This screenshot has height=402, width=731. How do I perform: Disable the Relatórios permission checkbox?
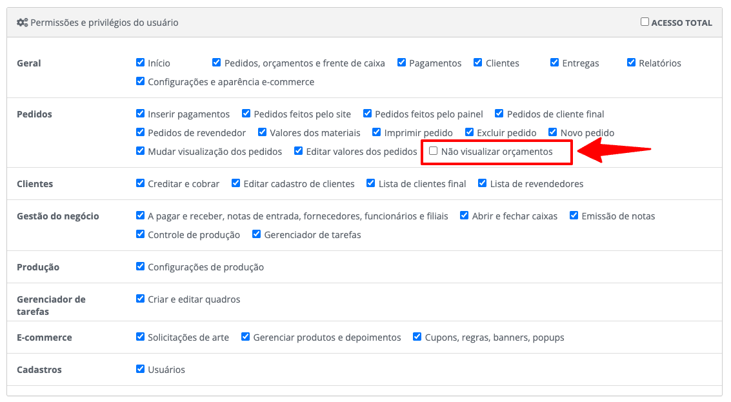[631, 63]
